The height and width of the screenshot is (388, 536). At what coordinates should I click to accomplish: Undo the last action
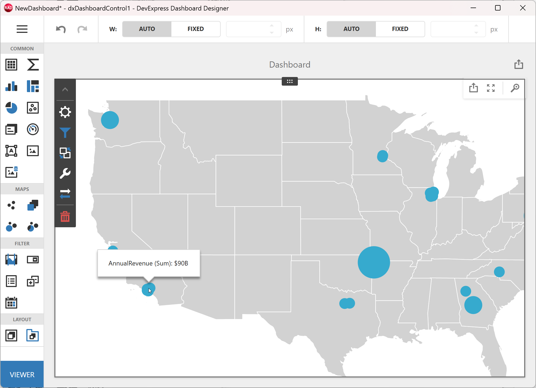click(61, 29)
